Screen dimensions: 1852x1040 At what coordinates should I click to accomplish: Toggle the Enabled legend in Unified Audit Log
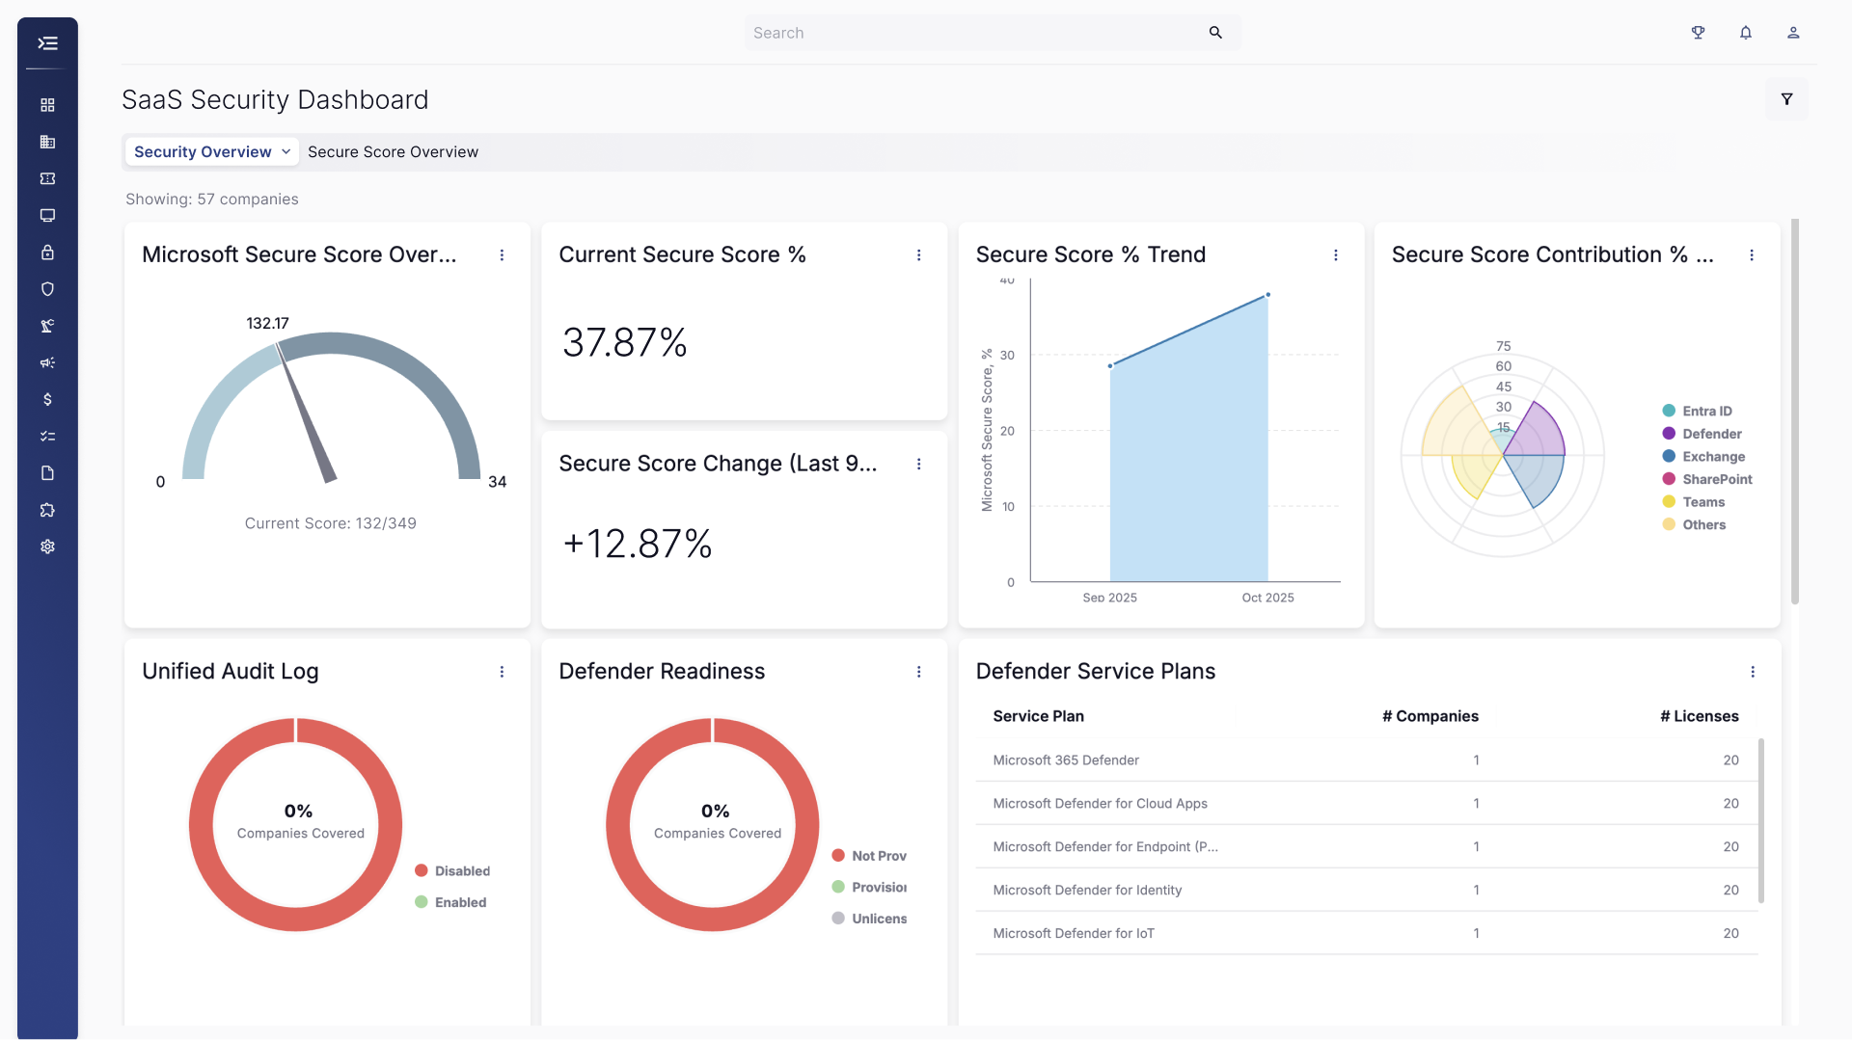pyautogui.click(x=450, y=902)
